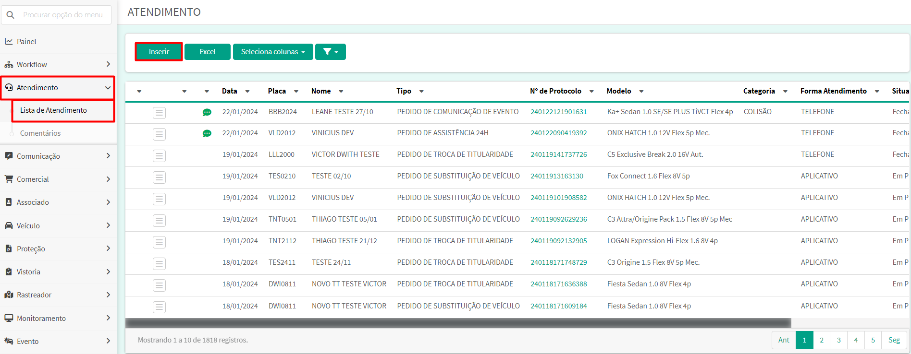Screen dimensions: 911x354
Task: Click the Inserir button
Action: (159, 52)
